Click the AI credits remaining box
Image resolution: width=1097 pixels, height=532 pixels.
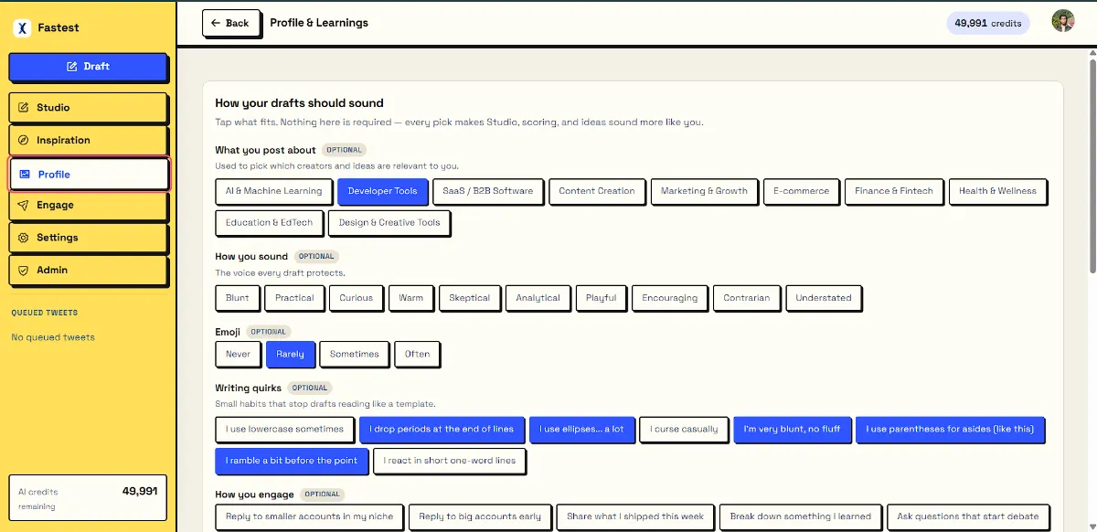tap(88, 498)
